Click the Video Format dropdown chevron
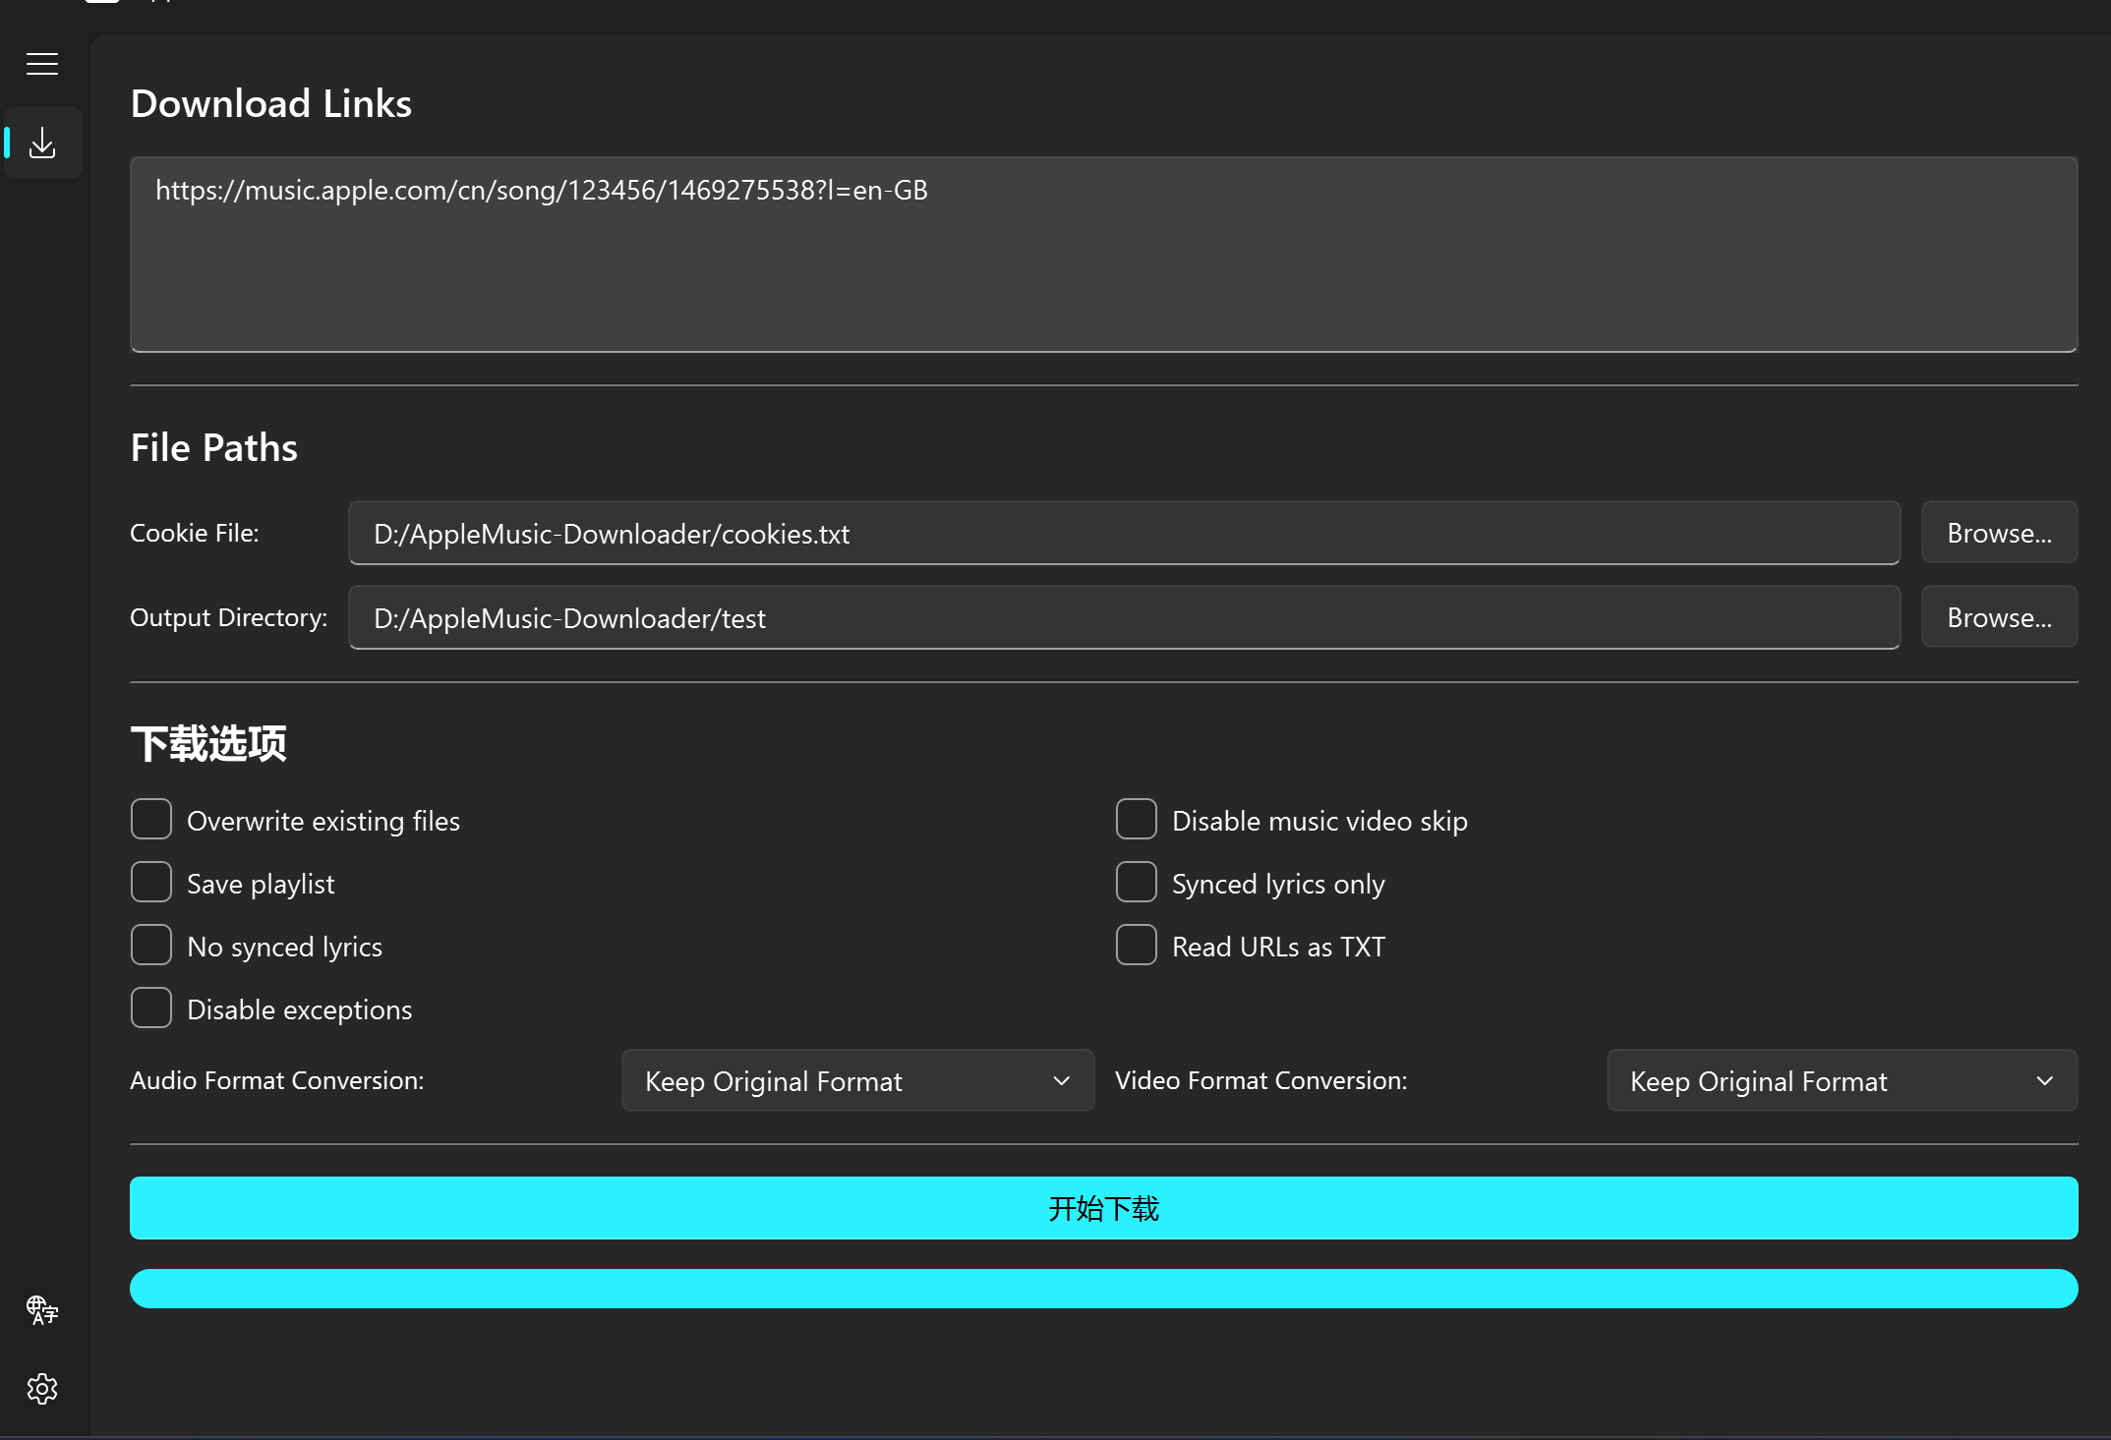 pyautogui.click(x=2044, y=1081)
